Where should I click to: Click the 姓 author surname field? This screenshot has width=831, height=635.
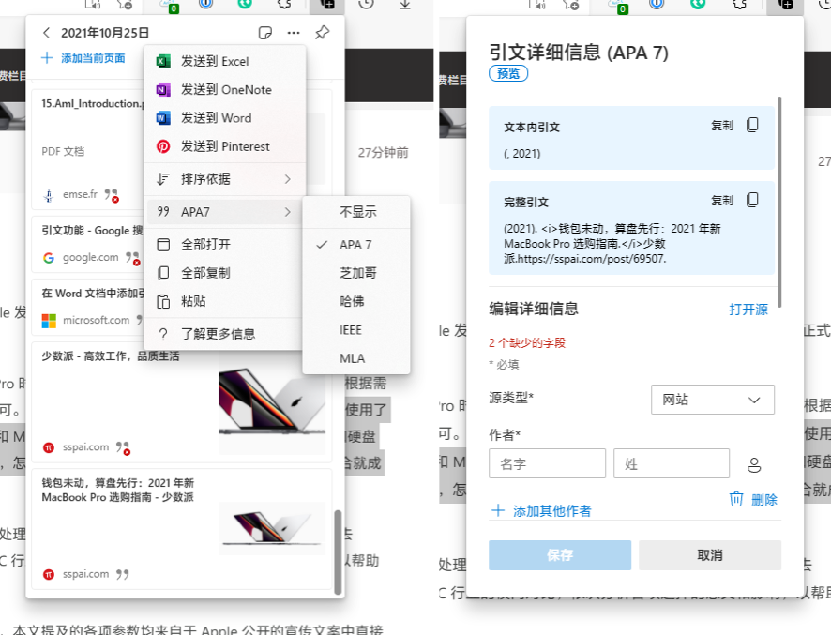(x=671, y=463)
